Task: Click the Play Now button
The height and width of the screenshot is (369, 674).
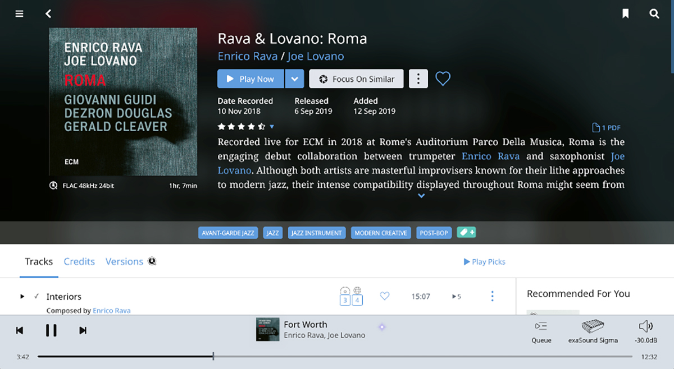Action: 251,79
